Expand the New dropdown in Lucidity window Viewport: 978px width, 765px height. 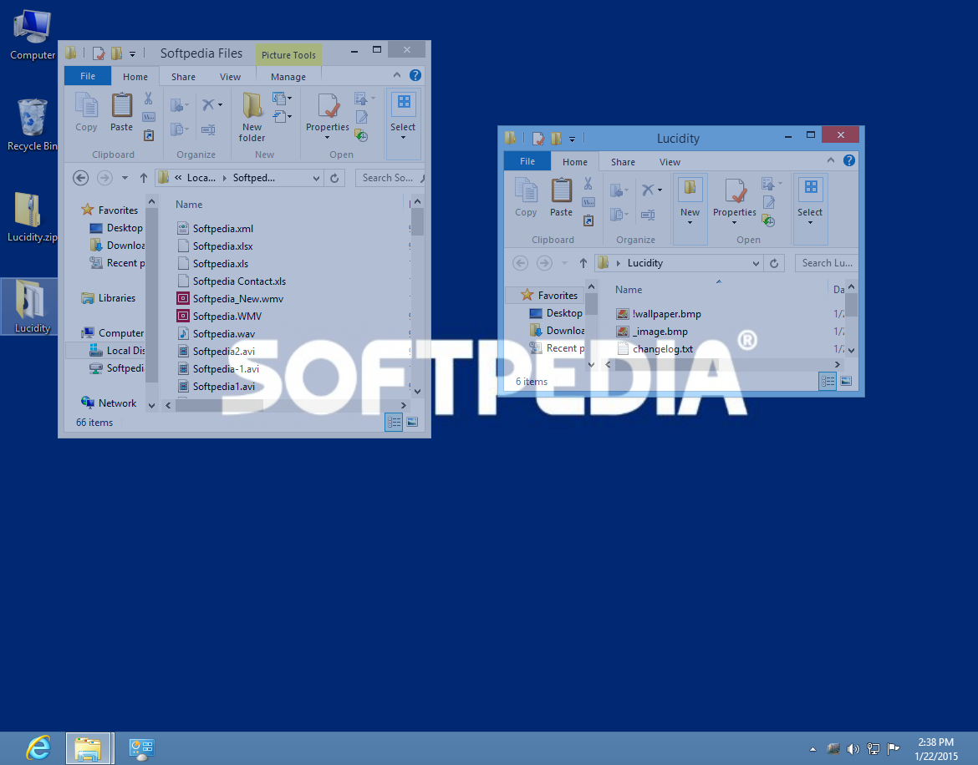690,209
